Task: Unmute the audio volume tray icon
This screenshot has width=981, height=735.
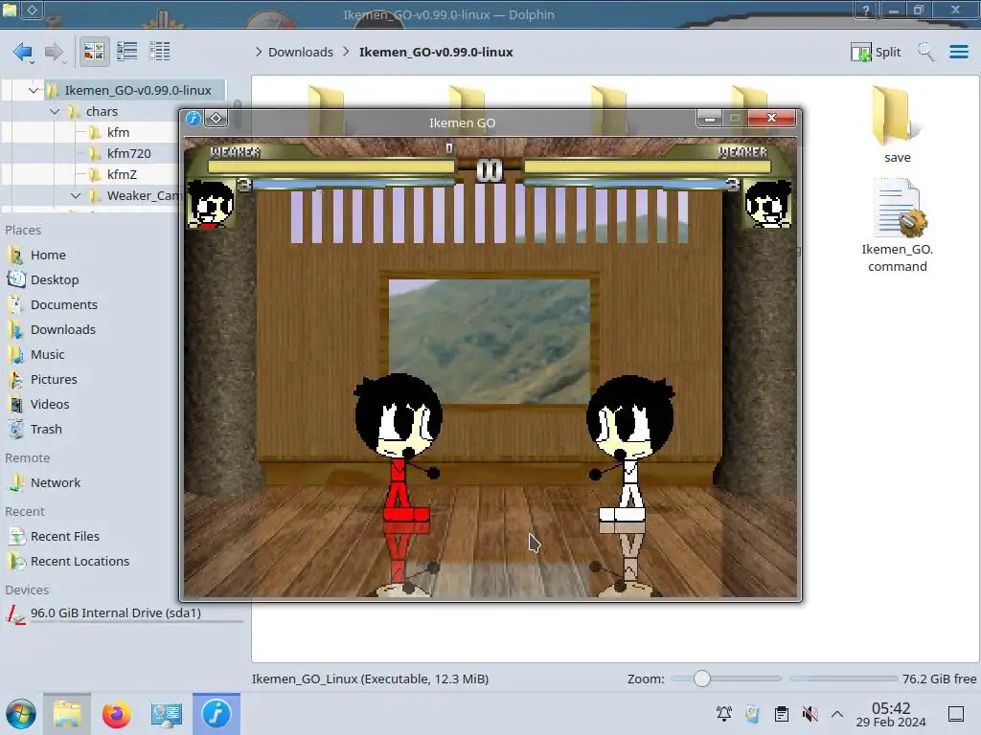Action: (x=810, y=714)
